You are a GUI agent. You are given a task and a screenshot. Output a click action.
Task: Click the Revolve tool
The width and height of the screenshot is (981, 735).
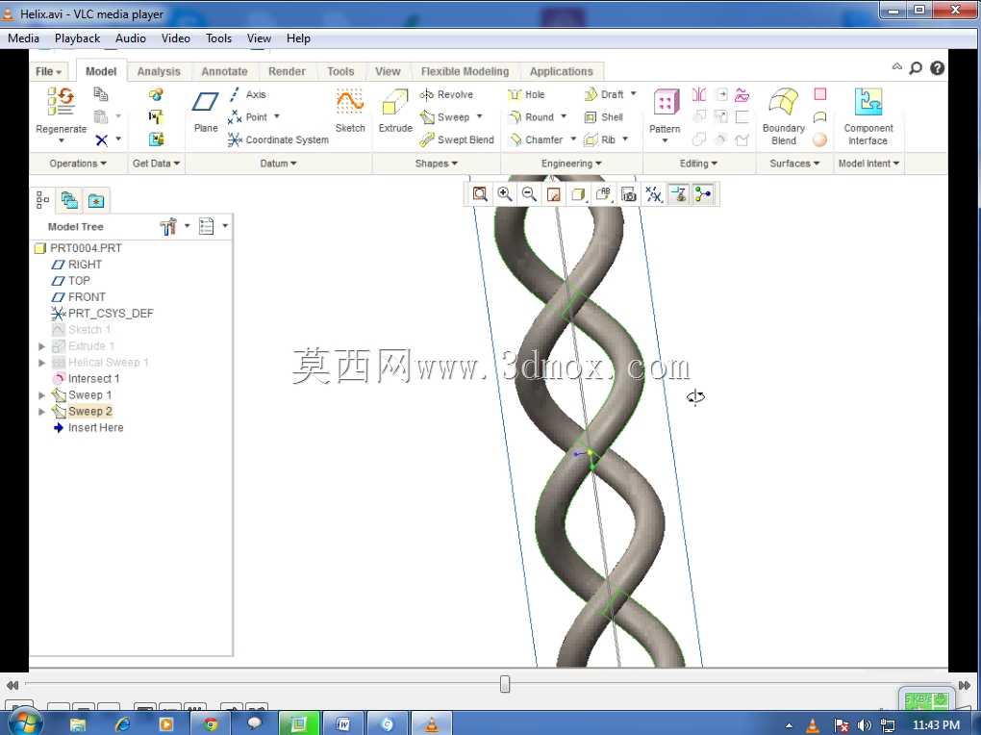pyautogui.click(x=446, y=94)
